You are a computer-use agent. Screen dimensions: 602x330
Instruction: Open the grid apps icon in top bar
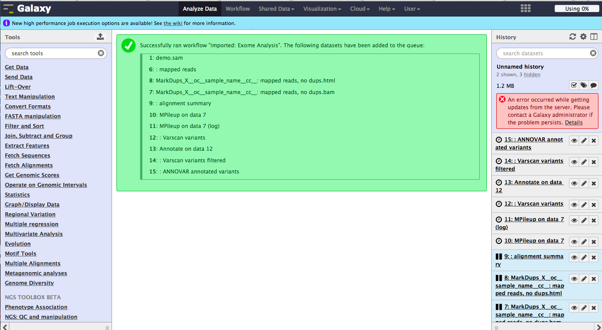[526, 8]
